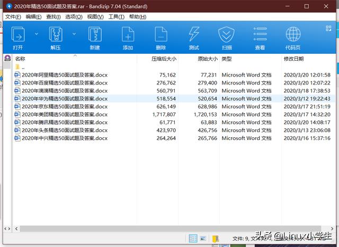Click compressed size 1,717,807 cell
Viewport: 339px width, 247px height.
pyautogui.click(x=164, y=115)
